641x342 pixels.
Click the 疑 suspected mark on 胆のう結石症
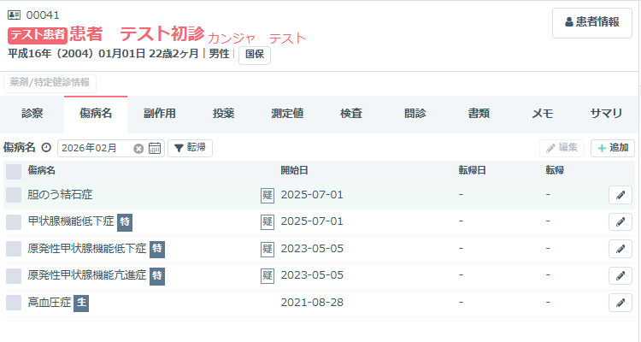pos(268,195)
